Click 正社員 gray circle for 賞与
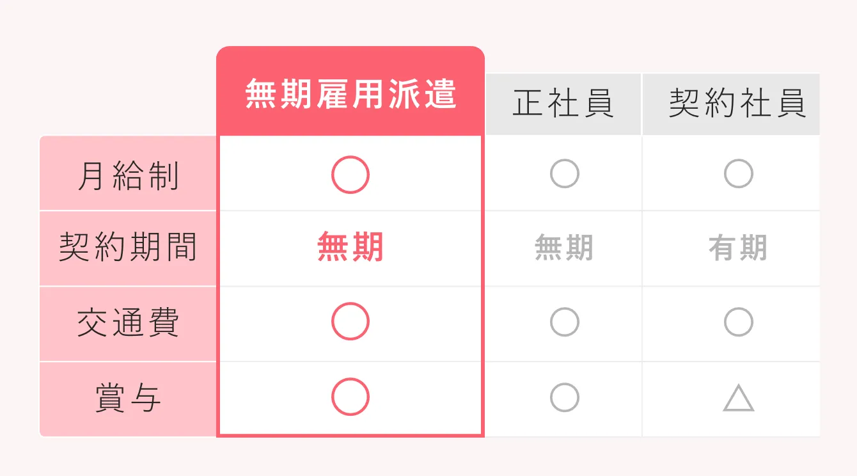The width and height of the screenshot is (857, 476). point(565,397)
